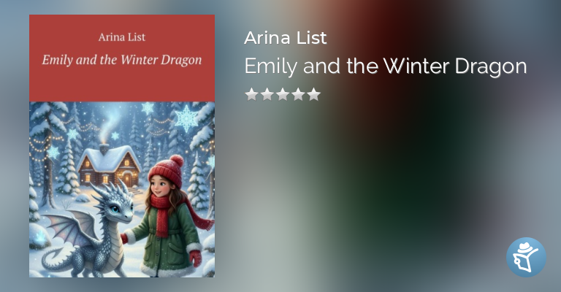Click the snowy cabin with lit windows
This screenshot has width=561, height=292.
click(107, 165)
